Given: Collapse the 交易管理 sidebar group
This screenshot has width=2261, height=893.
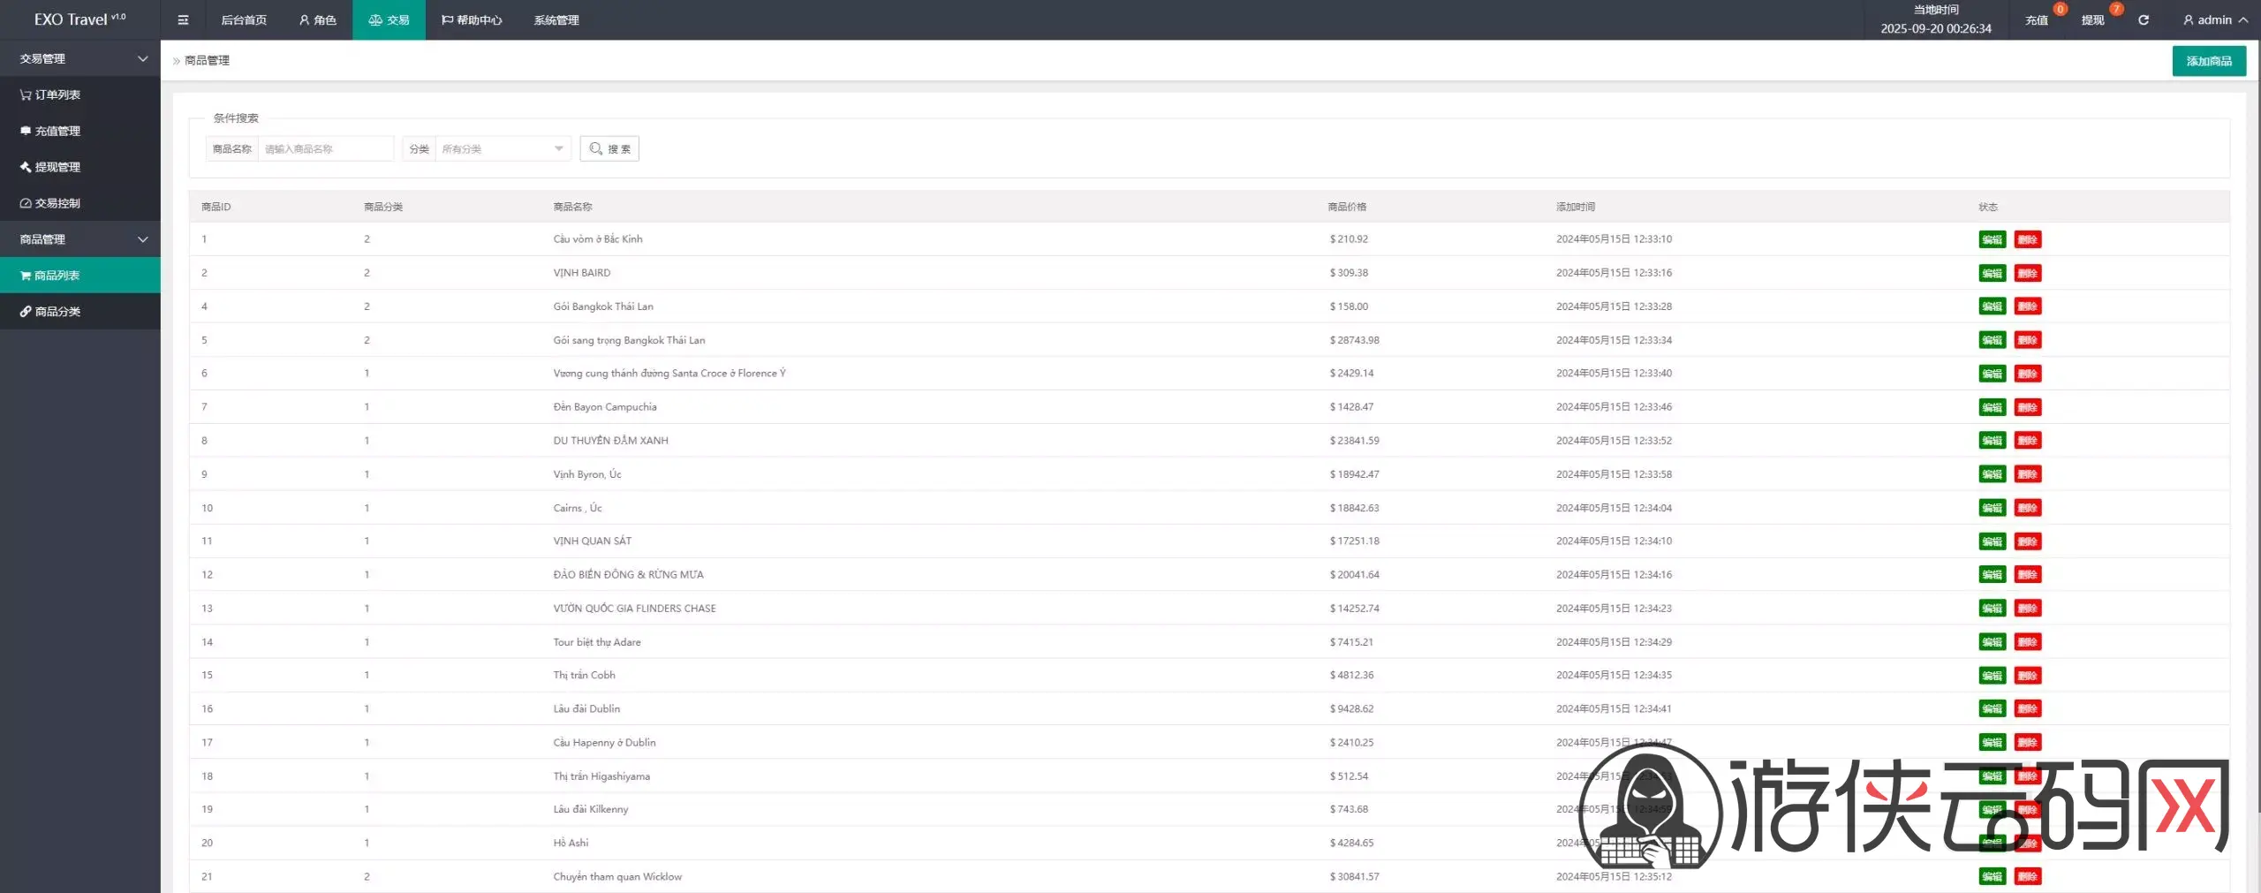Looking at the screenshot, I should coord(80,58).
